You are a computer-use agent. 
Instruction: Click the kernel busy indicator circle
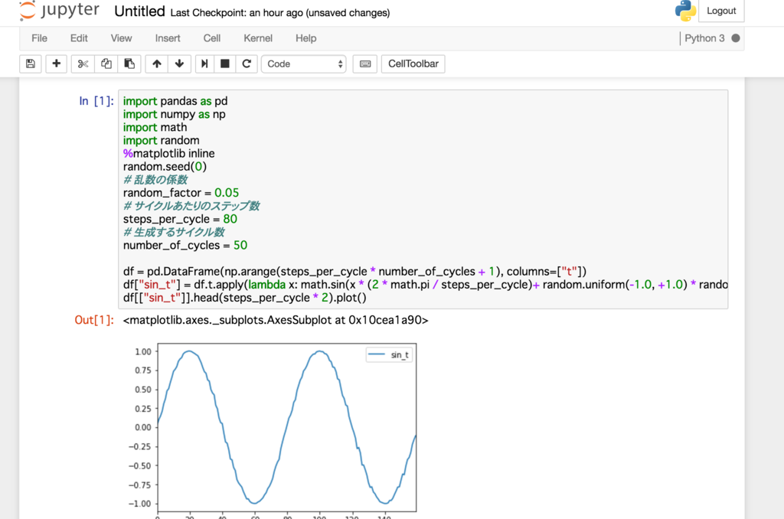[x=736, y=38]
